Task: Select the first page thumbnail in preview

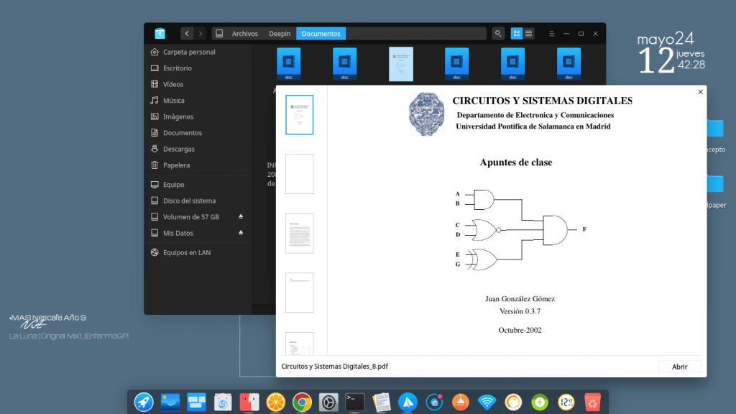Action: point(299,115)
